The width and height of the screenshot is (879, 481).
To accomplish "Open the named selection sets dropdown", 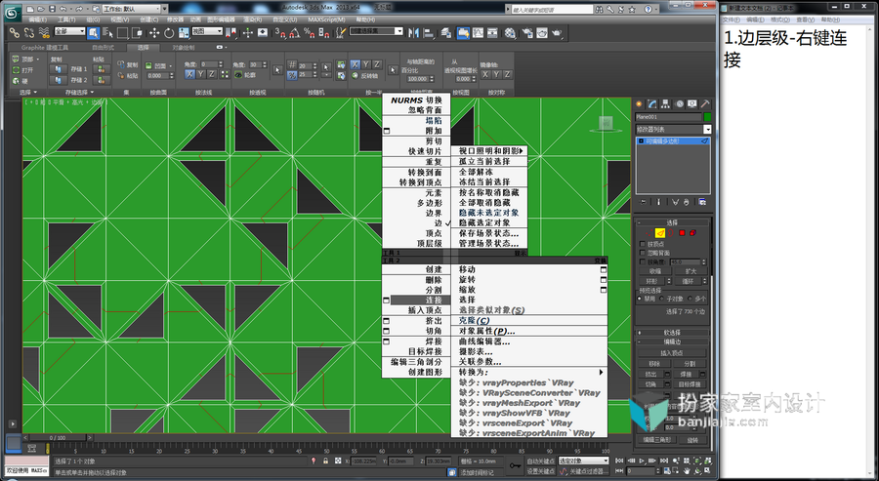I will point(376,31).
